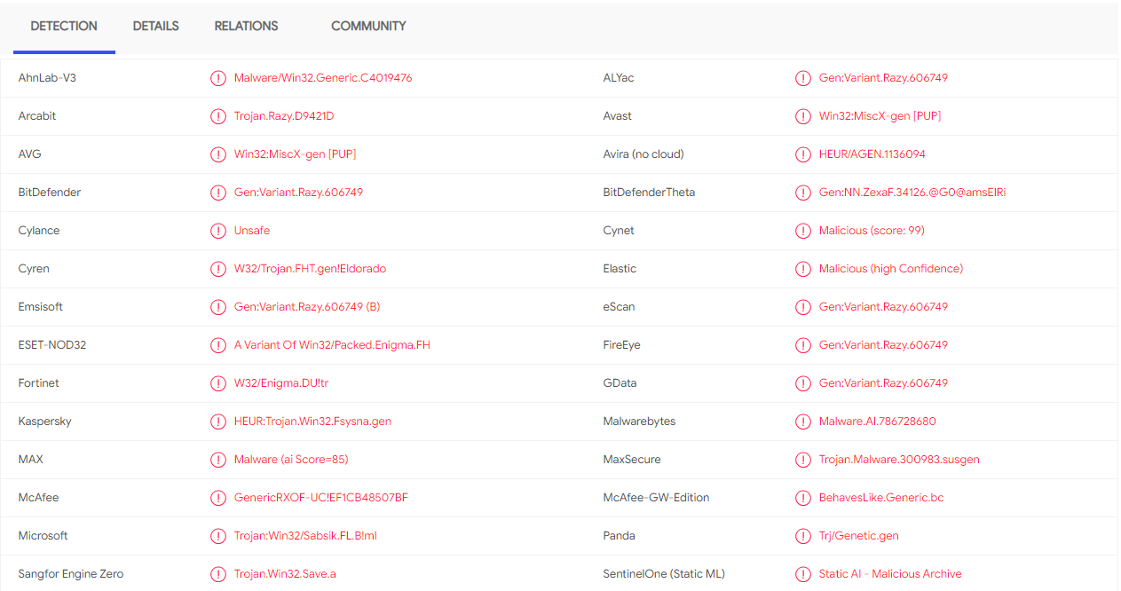Click the warning icon in the ESET-NOD32 row
This screenshot has height=591, width=1121.
tap(218, 345)
